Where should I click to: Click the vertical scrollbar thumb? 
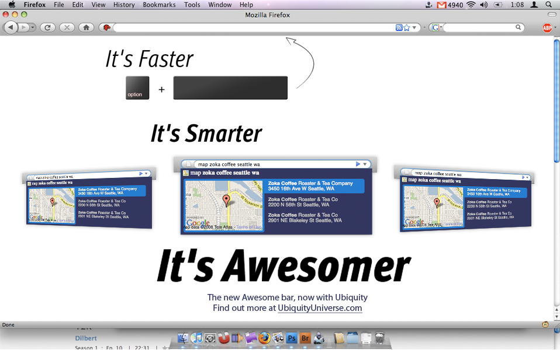pyautogui.click(x=556, y=100)
